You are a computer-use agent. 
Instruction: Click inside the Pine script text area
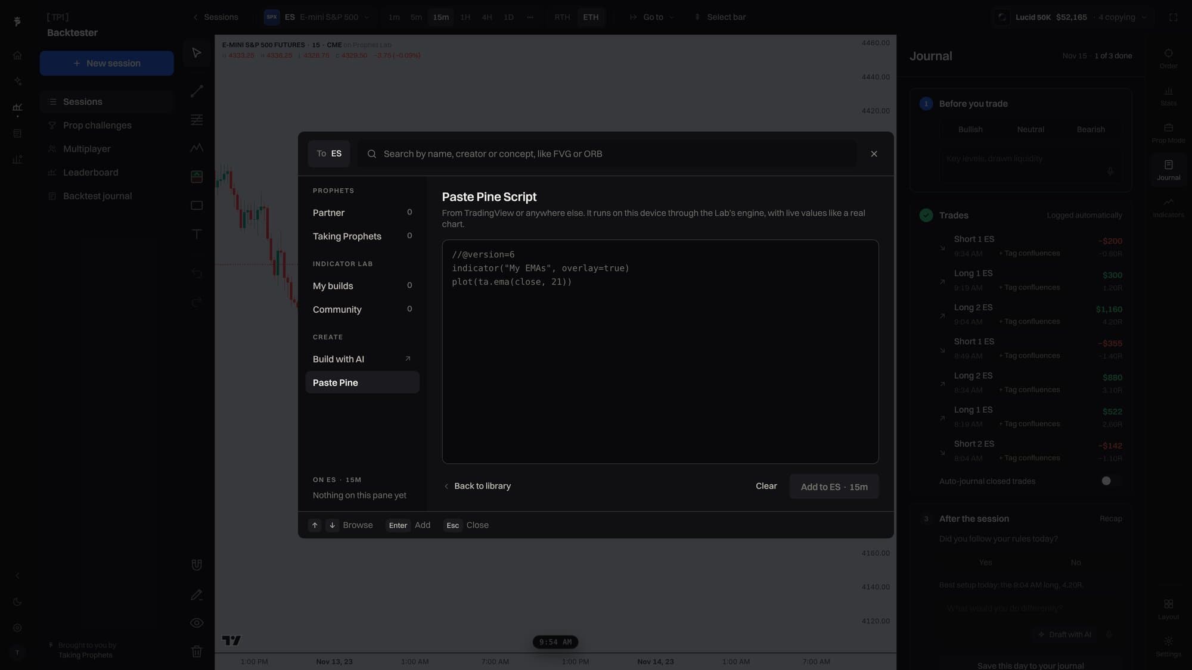pos(660,351)
